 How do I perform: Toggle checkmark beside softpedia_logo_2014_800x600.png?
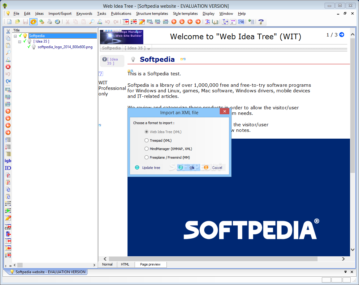point(29,47)
